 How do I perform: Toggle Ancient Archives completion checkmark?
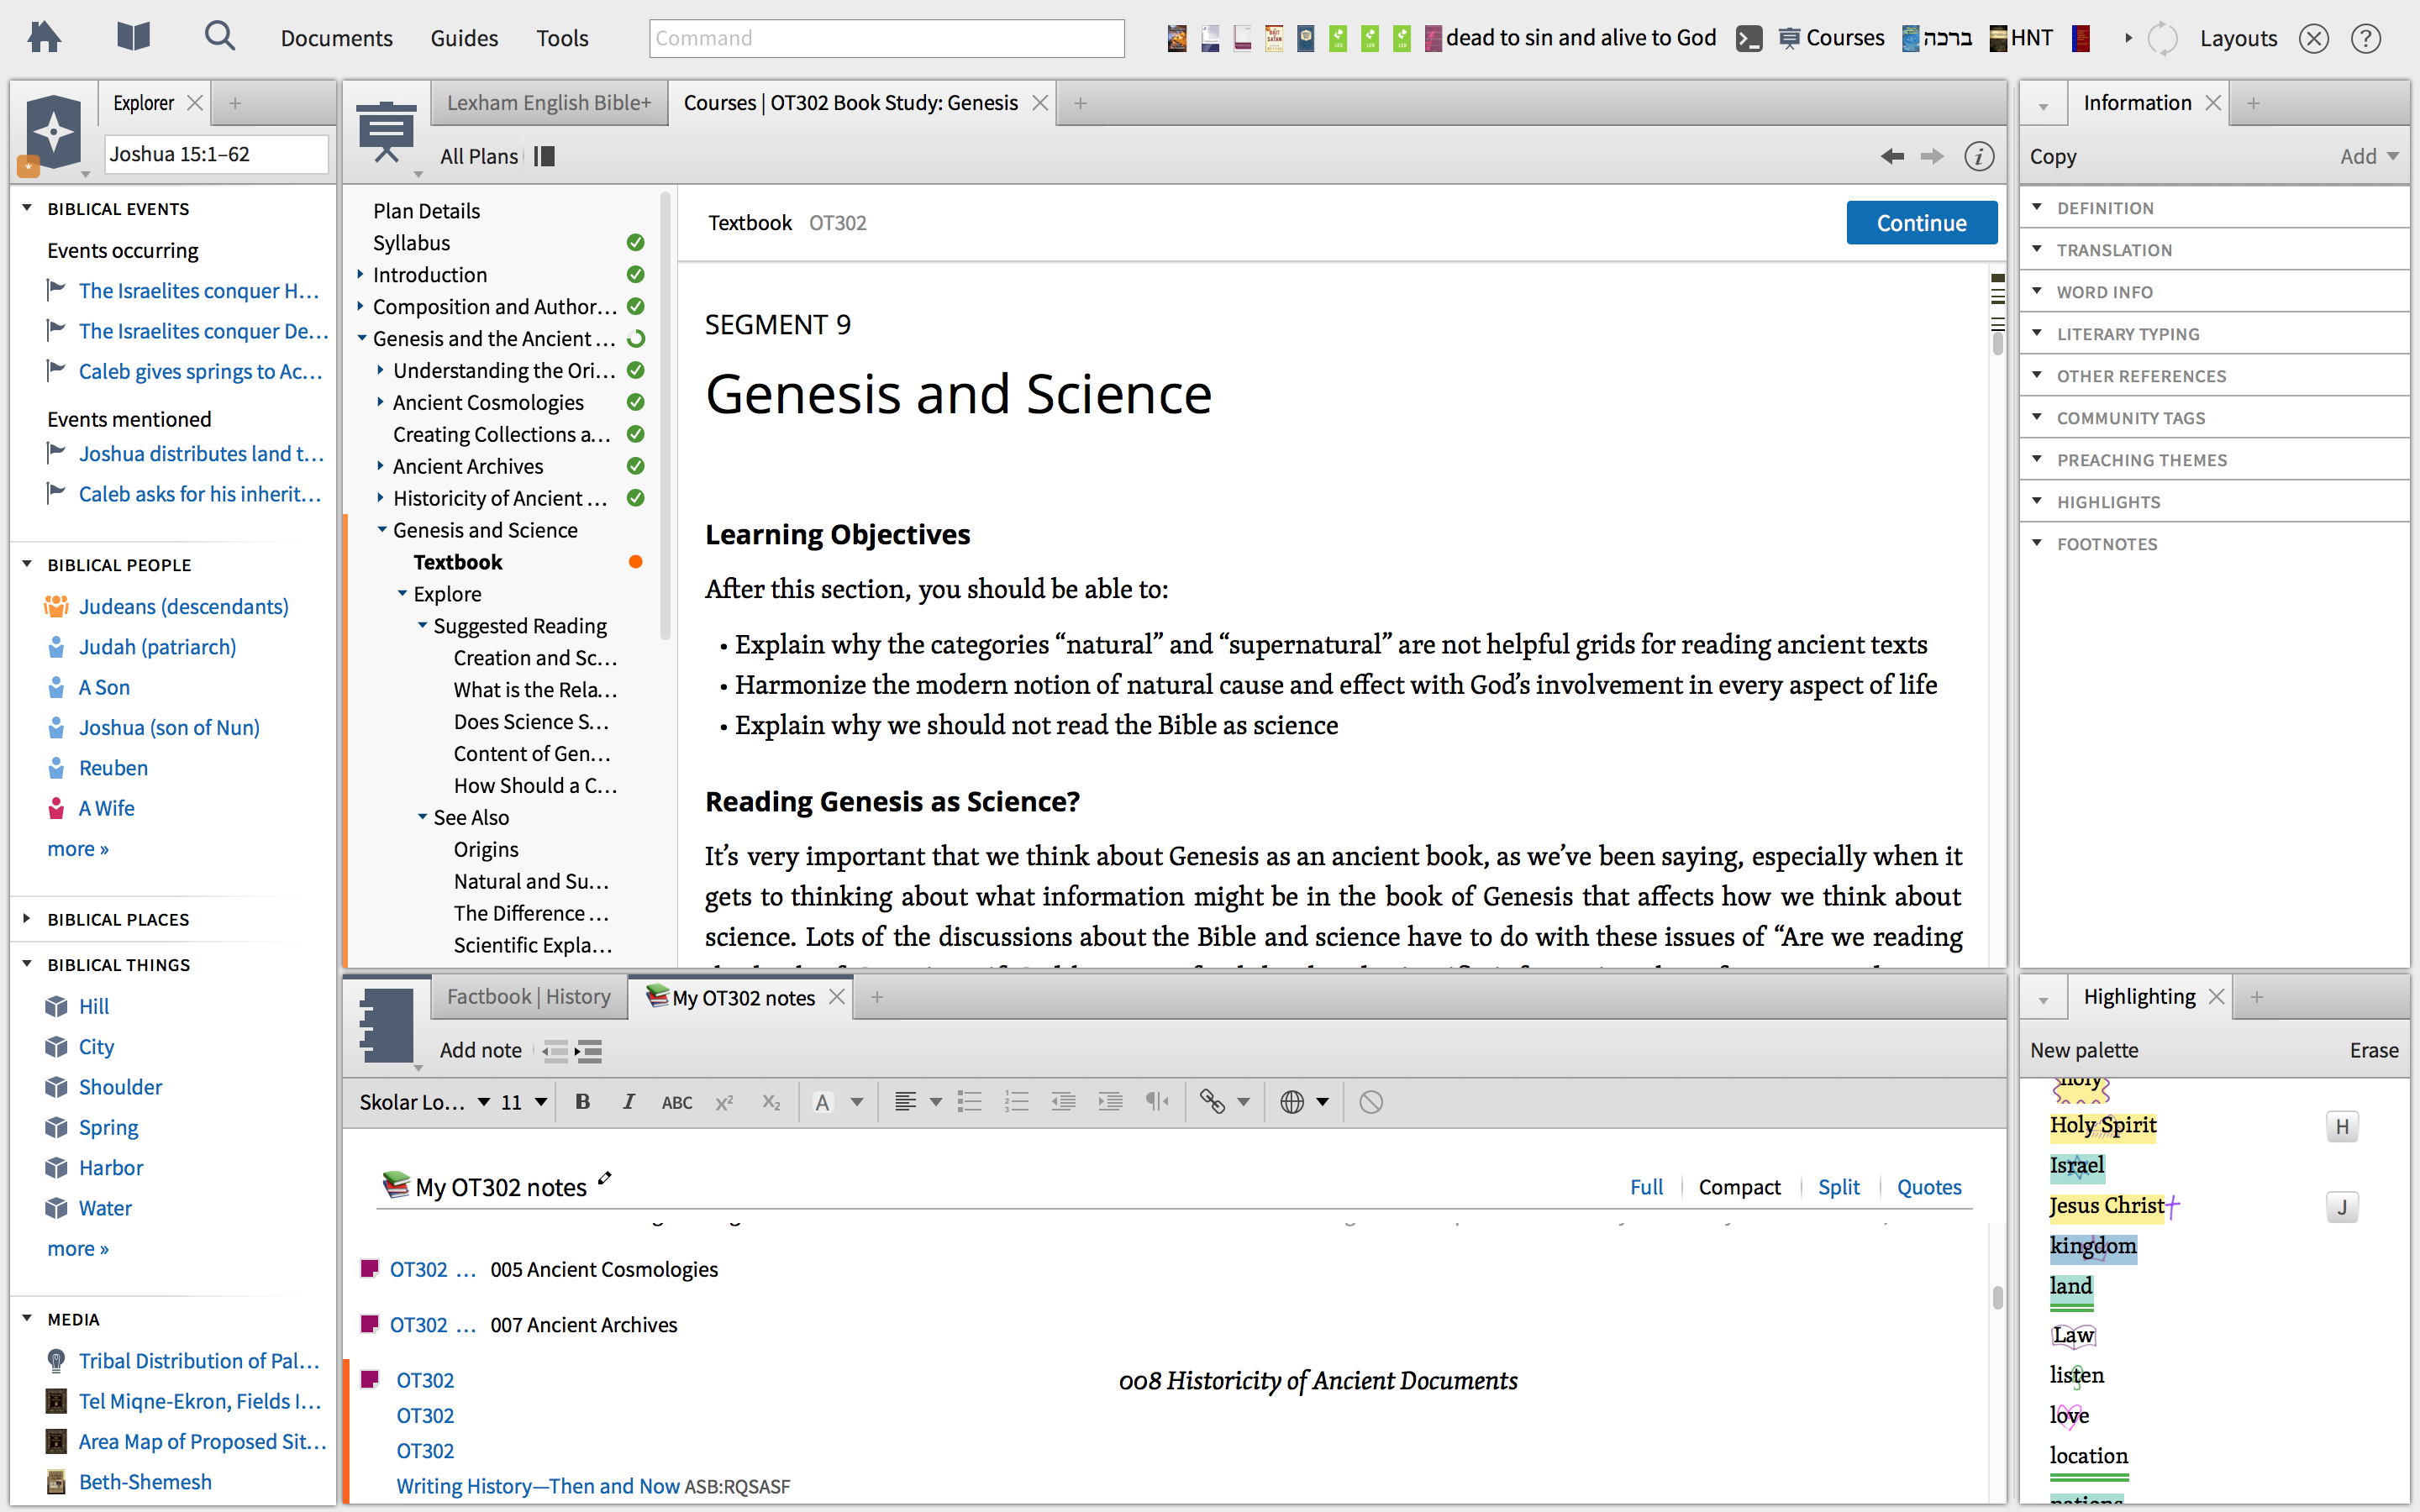[x=635, y=466]
